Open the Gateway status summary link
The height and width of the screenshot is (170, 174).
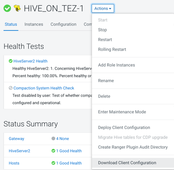[x=17, y=139]
